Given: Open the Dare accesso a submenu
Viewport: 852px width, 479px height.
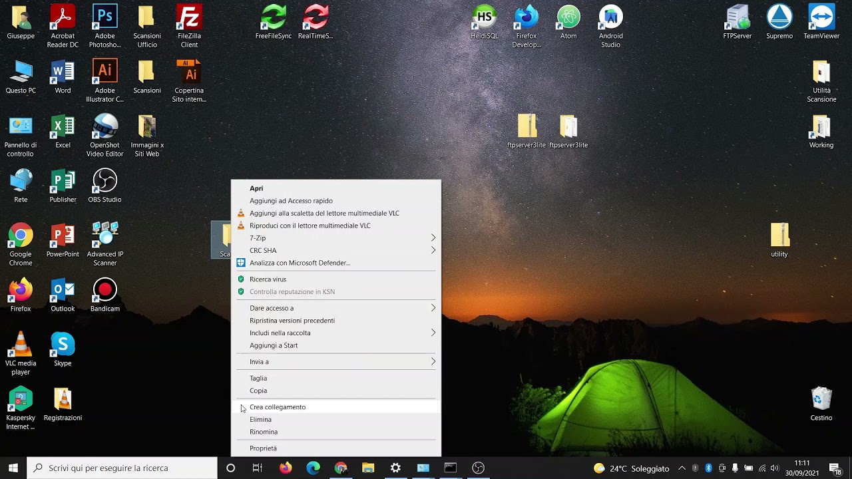Looking at the screenshot, I should pos(335,308).
